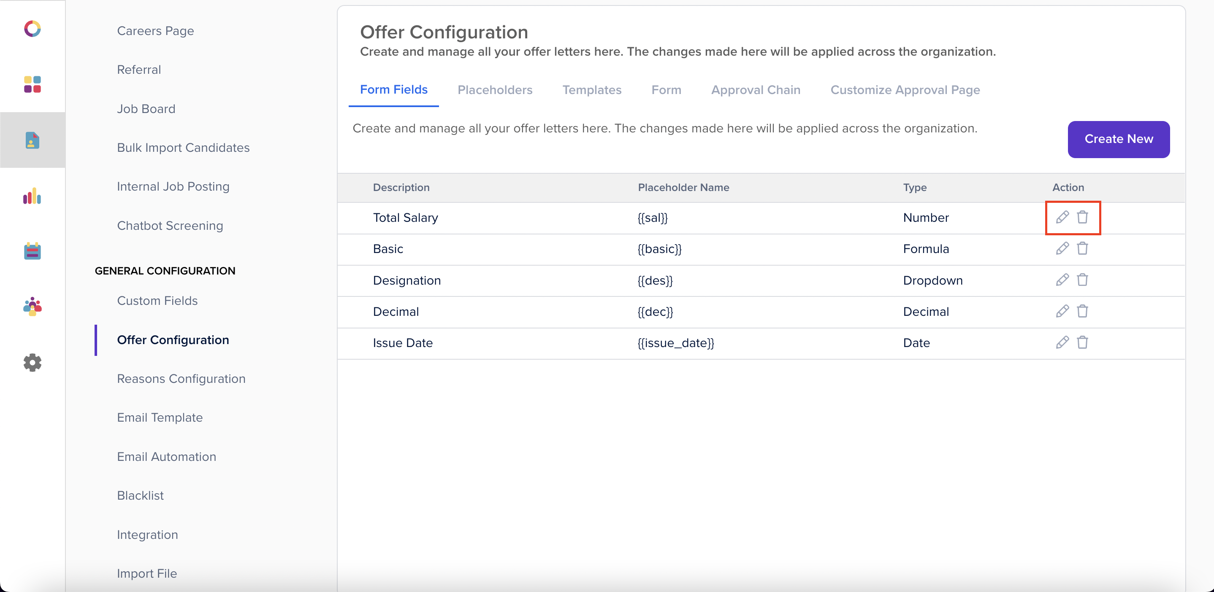
Task: Click the Type column header
Action: coord(915,187)
